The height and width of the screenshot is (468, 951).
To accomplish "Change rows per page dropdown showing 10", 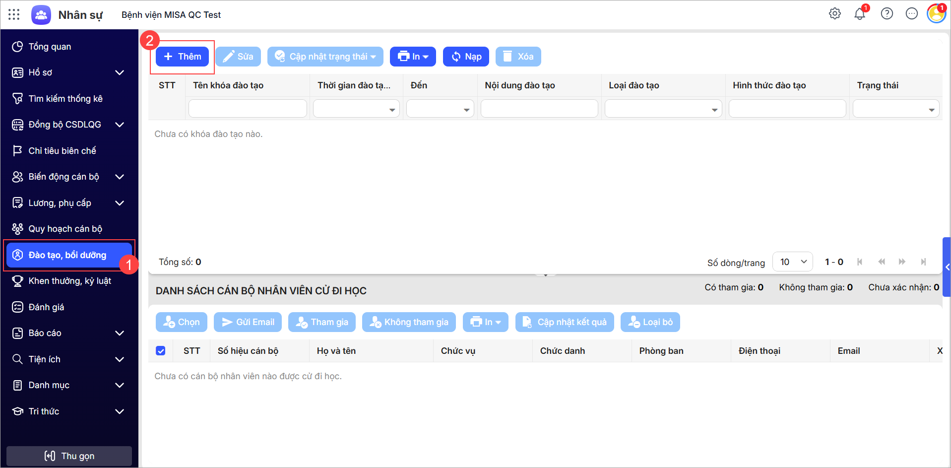I will coord(792,262).
